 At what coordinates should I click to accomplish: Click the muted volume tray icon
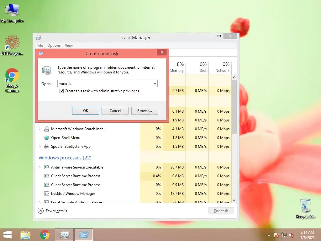point(291,235)
